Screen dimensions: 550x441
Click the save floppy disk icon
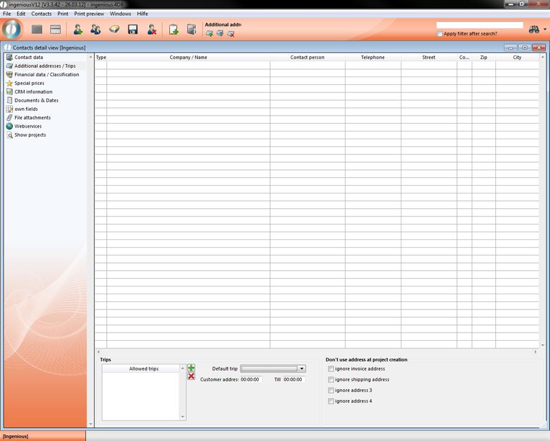[x=133, y=29]
